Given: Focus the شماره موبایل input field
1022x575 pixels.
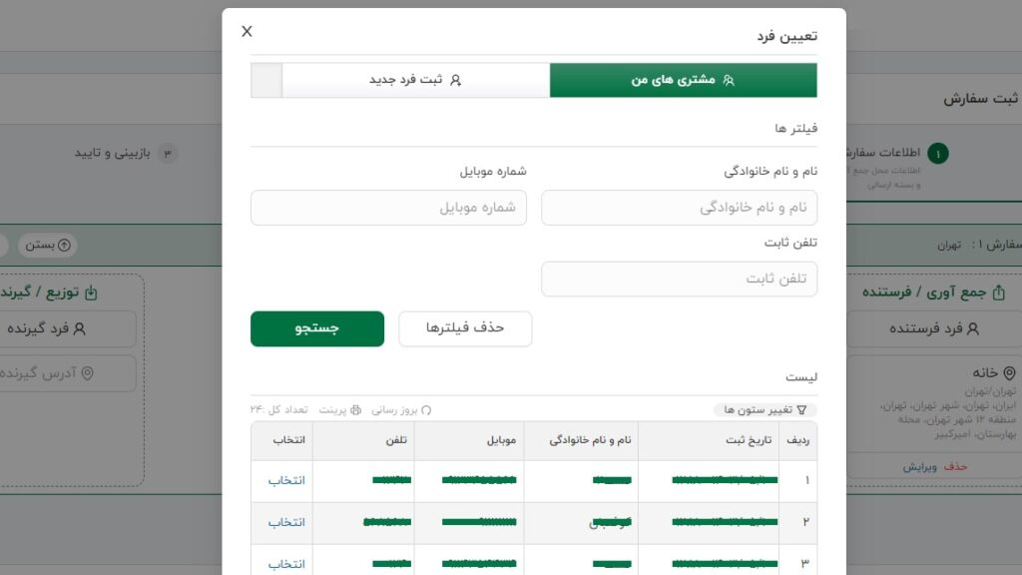Looking at the screenshot, I should click(x=388, y=208).
